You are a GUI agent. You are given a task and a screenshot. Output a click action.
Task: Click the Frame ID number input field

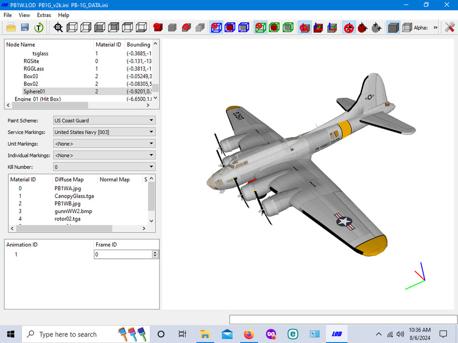[x=123, y=254]
